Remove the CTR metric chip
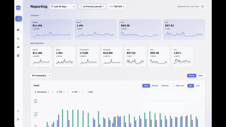The height and width of the screenshot is (127, 226). pyautogui.click(x=68, y=92)
